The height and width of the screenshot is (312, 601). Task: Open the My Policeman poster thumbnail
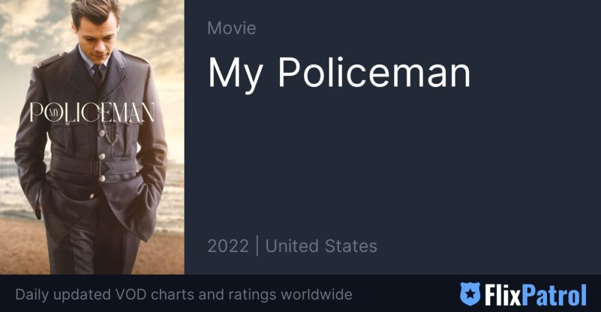[92, 137]
